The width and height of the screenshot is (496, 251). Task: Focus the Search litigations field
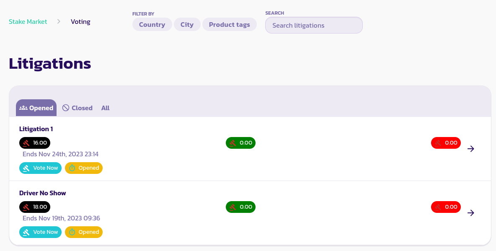[x=314, y=26]
